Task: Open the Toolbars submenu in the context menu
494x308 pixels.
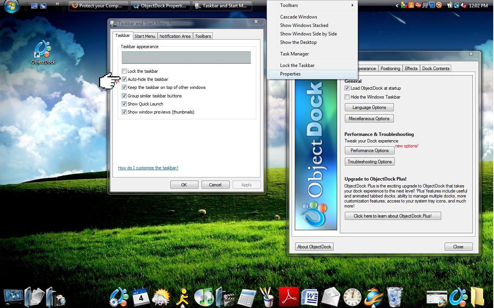Action: pos(312,5)
